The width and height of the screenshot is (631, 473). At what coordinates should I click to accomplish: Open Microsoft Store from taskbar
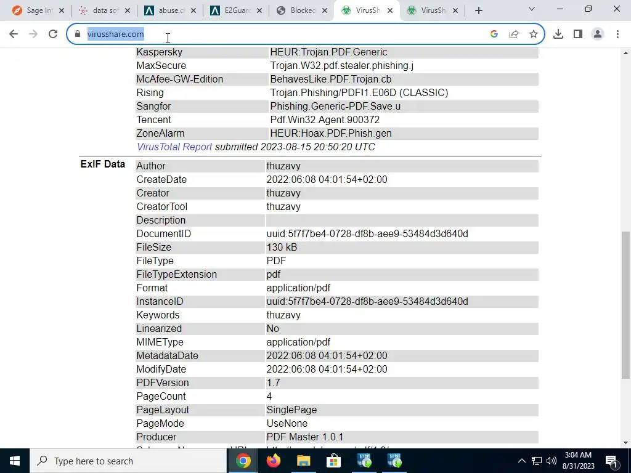tap(333, 461)
